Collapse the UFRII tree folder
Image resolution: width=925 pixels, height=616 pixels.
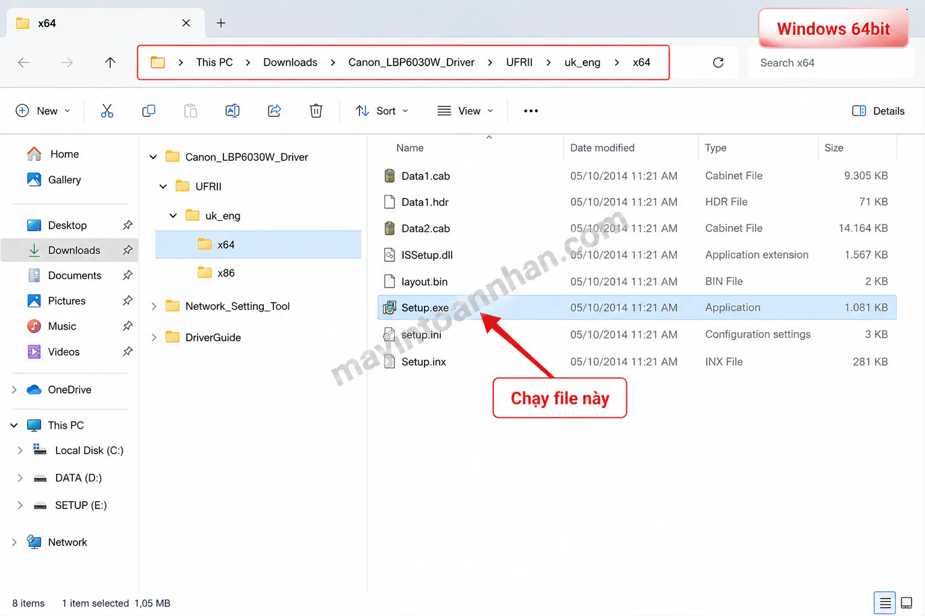tap(163, 186)
